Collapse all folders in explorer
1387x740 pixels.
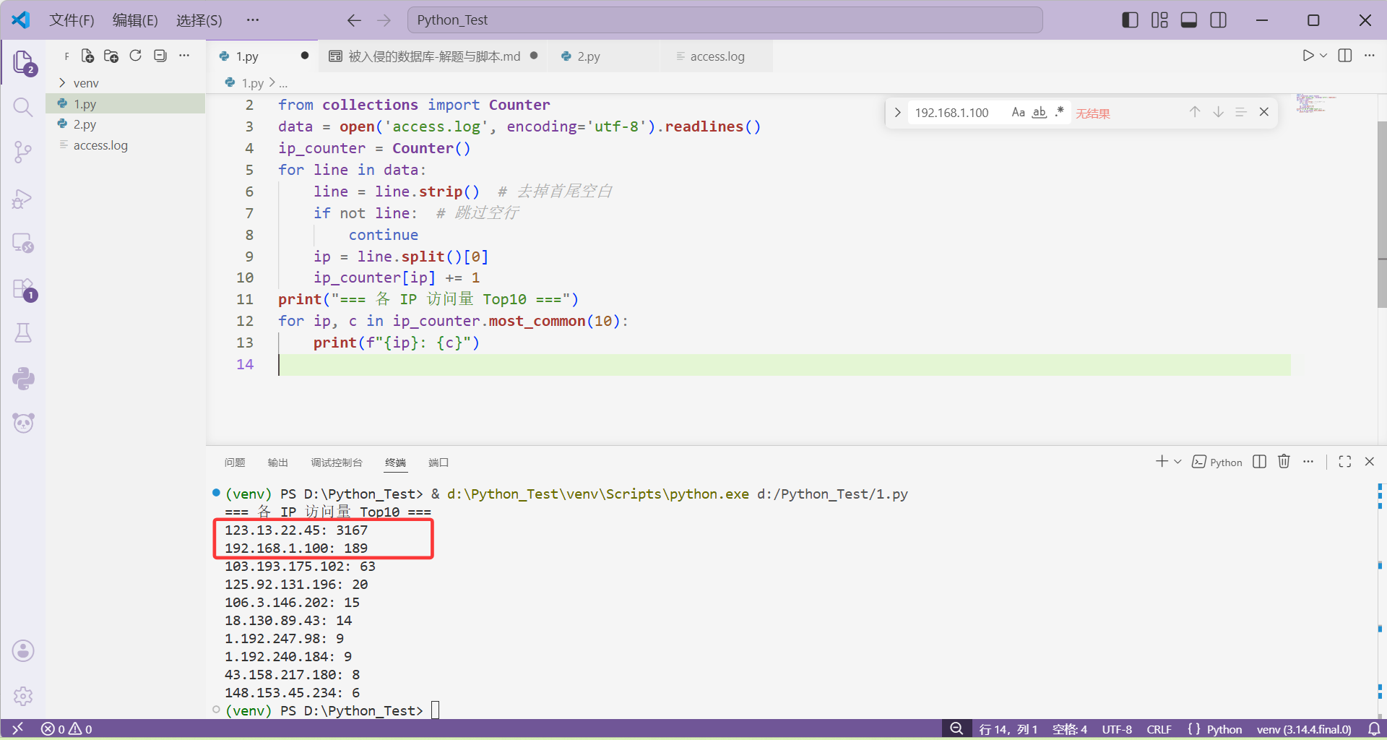click(160, 56)
